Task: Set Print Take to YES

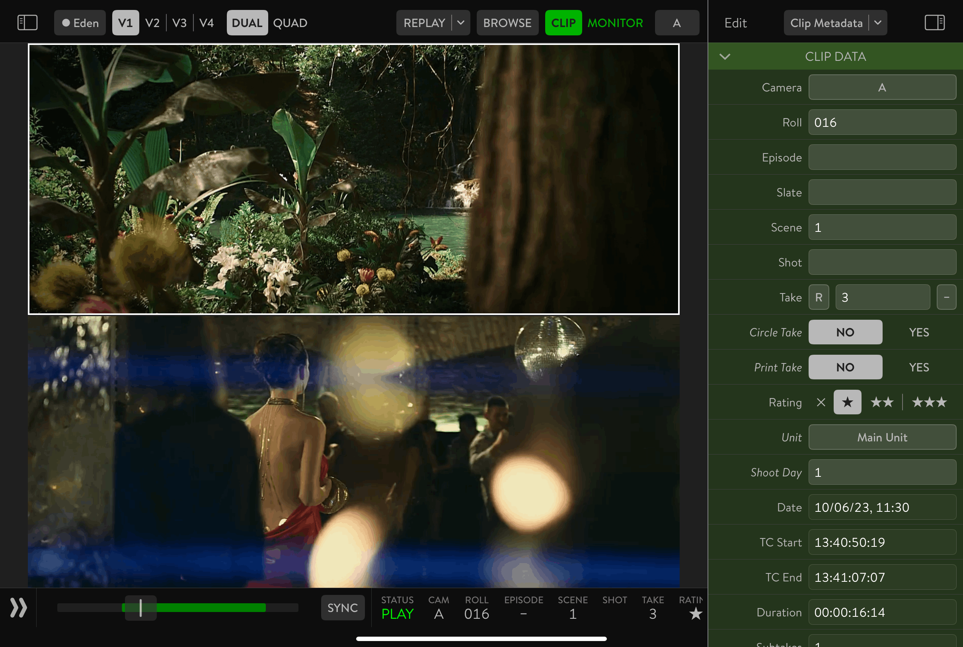Action: click(918, 368)
